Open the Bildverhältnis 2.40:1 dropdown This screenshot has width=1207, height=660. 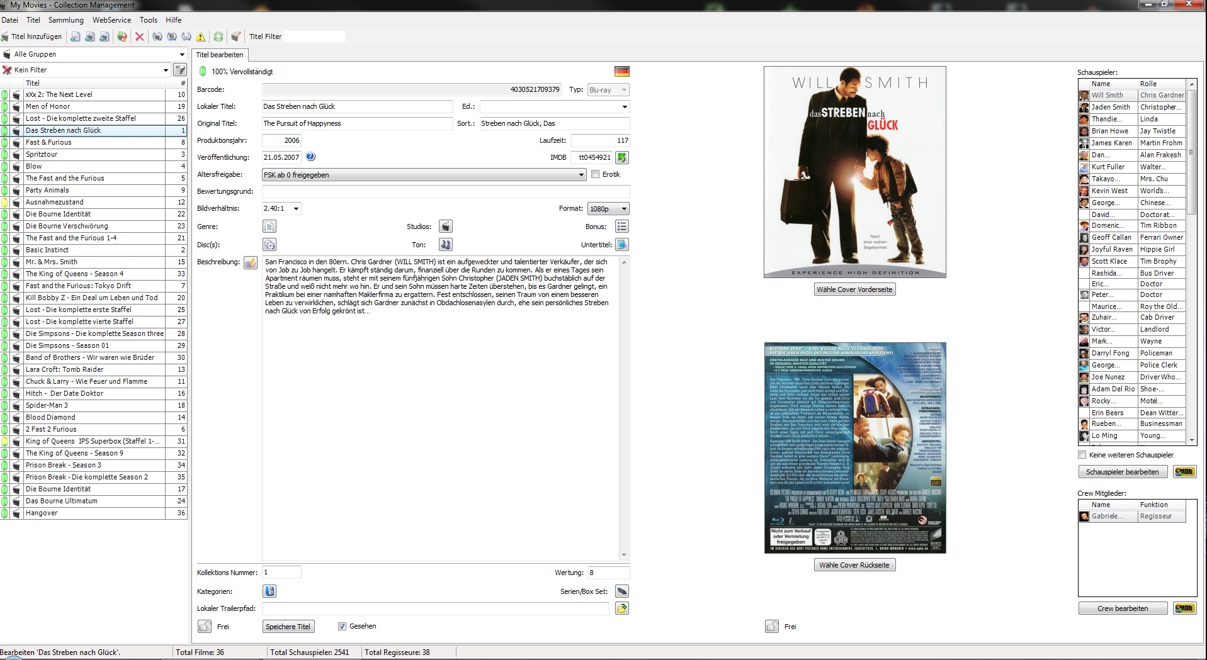pos(281,208)
